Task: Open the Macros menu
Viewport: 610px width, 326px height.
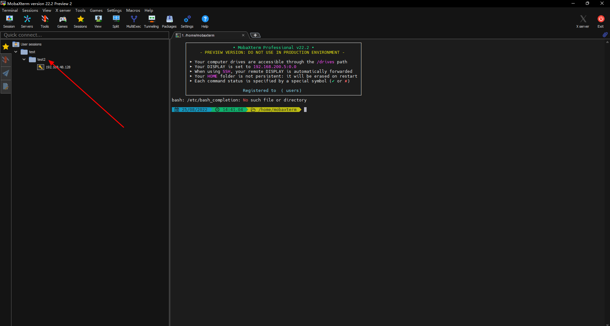Action: 133,10
